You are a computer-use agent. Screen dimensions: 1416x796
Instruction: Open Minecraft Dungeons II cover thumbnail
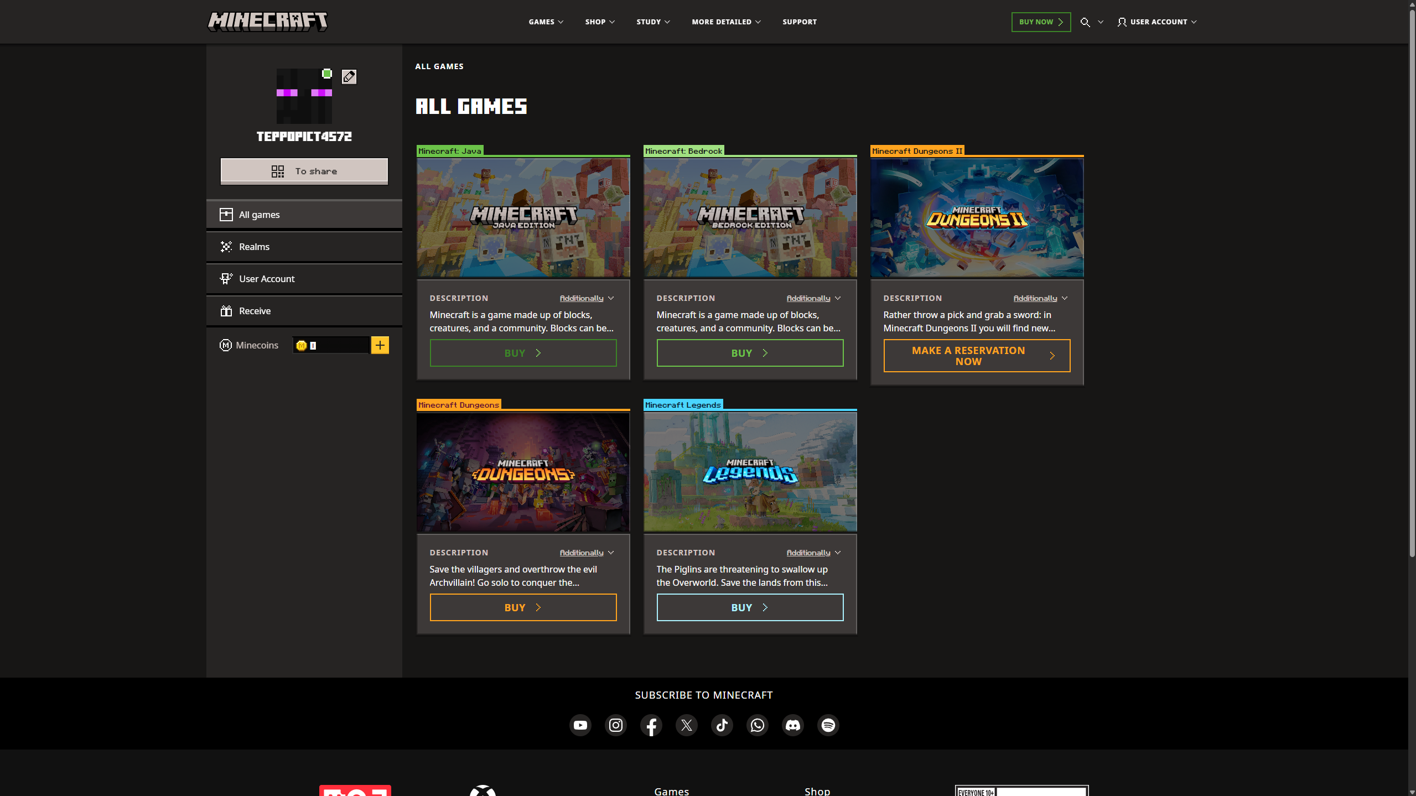(x=977, y=217)
